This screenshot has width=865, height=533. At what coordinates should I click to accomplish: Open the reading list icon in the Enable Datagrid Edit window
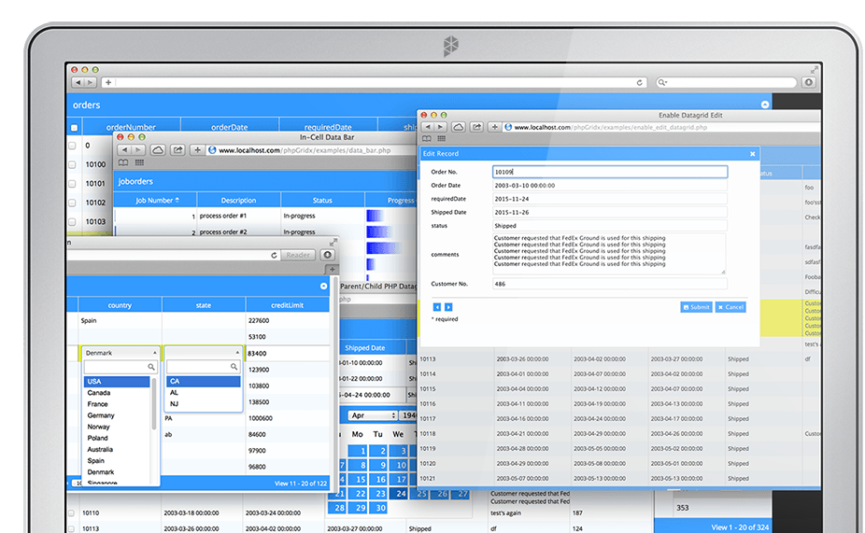(427, 138)
